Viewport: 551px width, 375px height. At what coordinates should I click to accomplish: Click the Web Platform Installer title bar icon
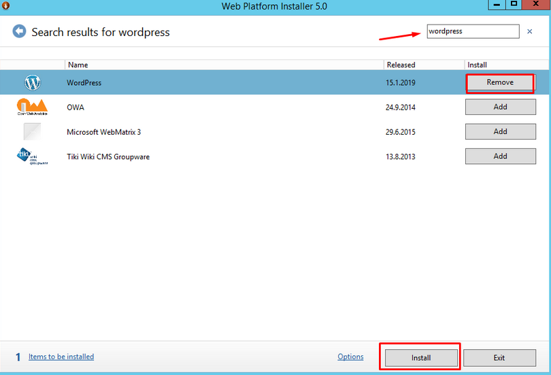click(x=5, y=5)
